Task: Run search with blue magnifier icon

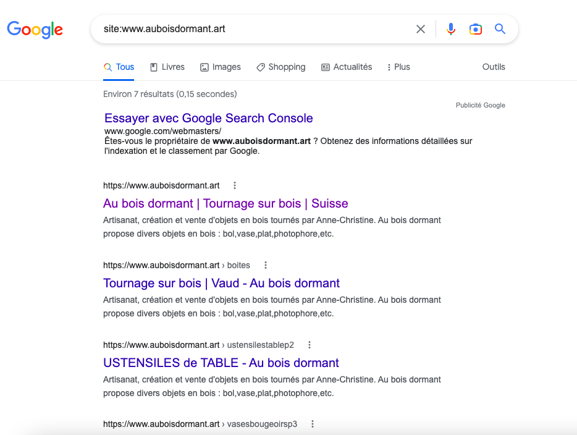Action: pyautogui.click(x=500, y=28)
